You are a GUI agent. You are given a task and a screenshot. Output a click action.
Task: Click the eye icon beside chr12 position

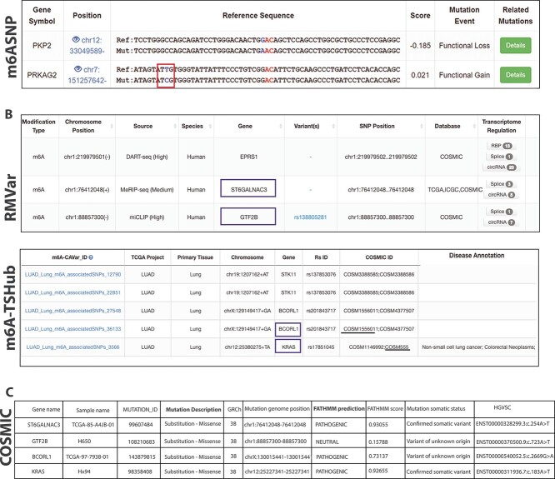pyautogui.click(x=75, y=40)
